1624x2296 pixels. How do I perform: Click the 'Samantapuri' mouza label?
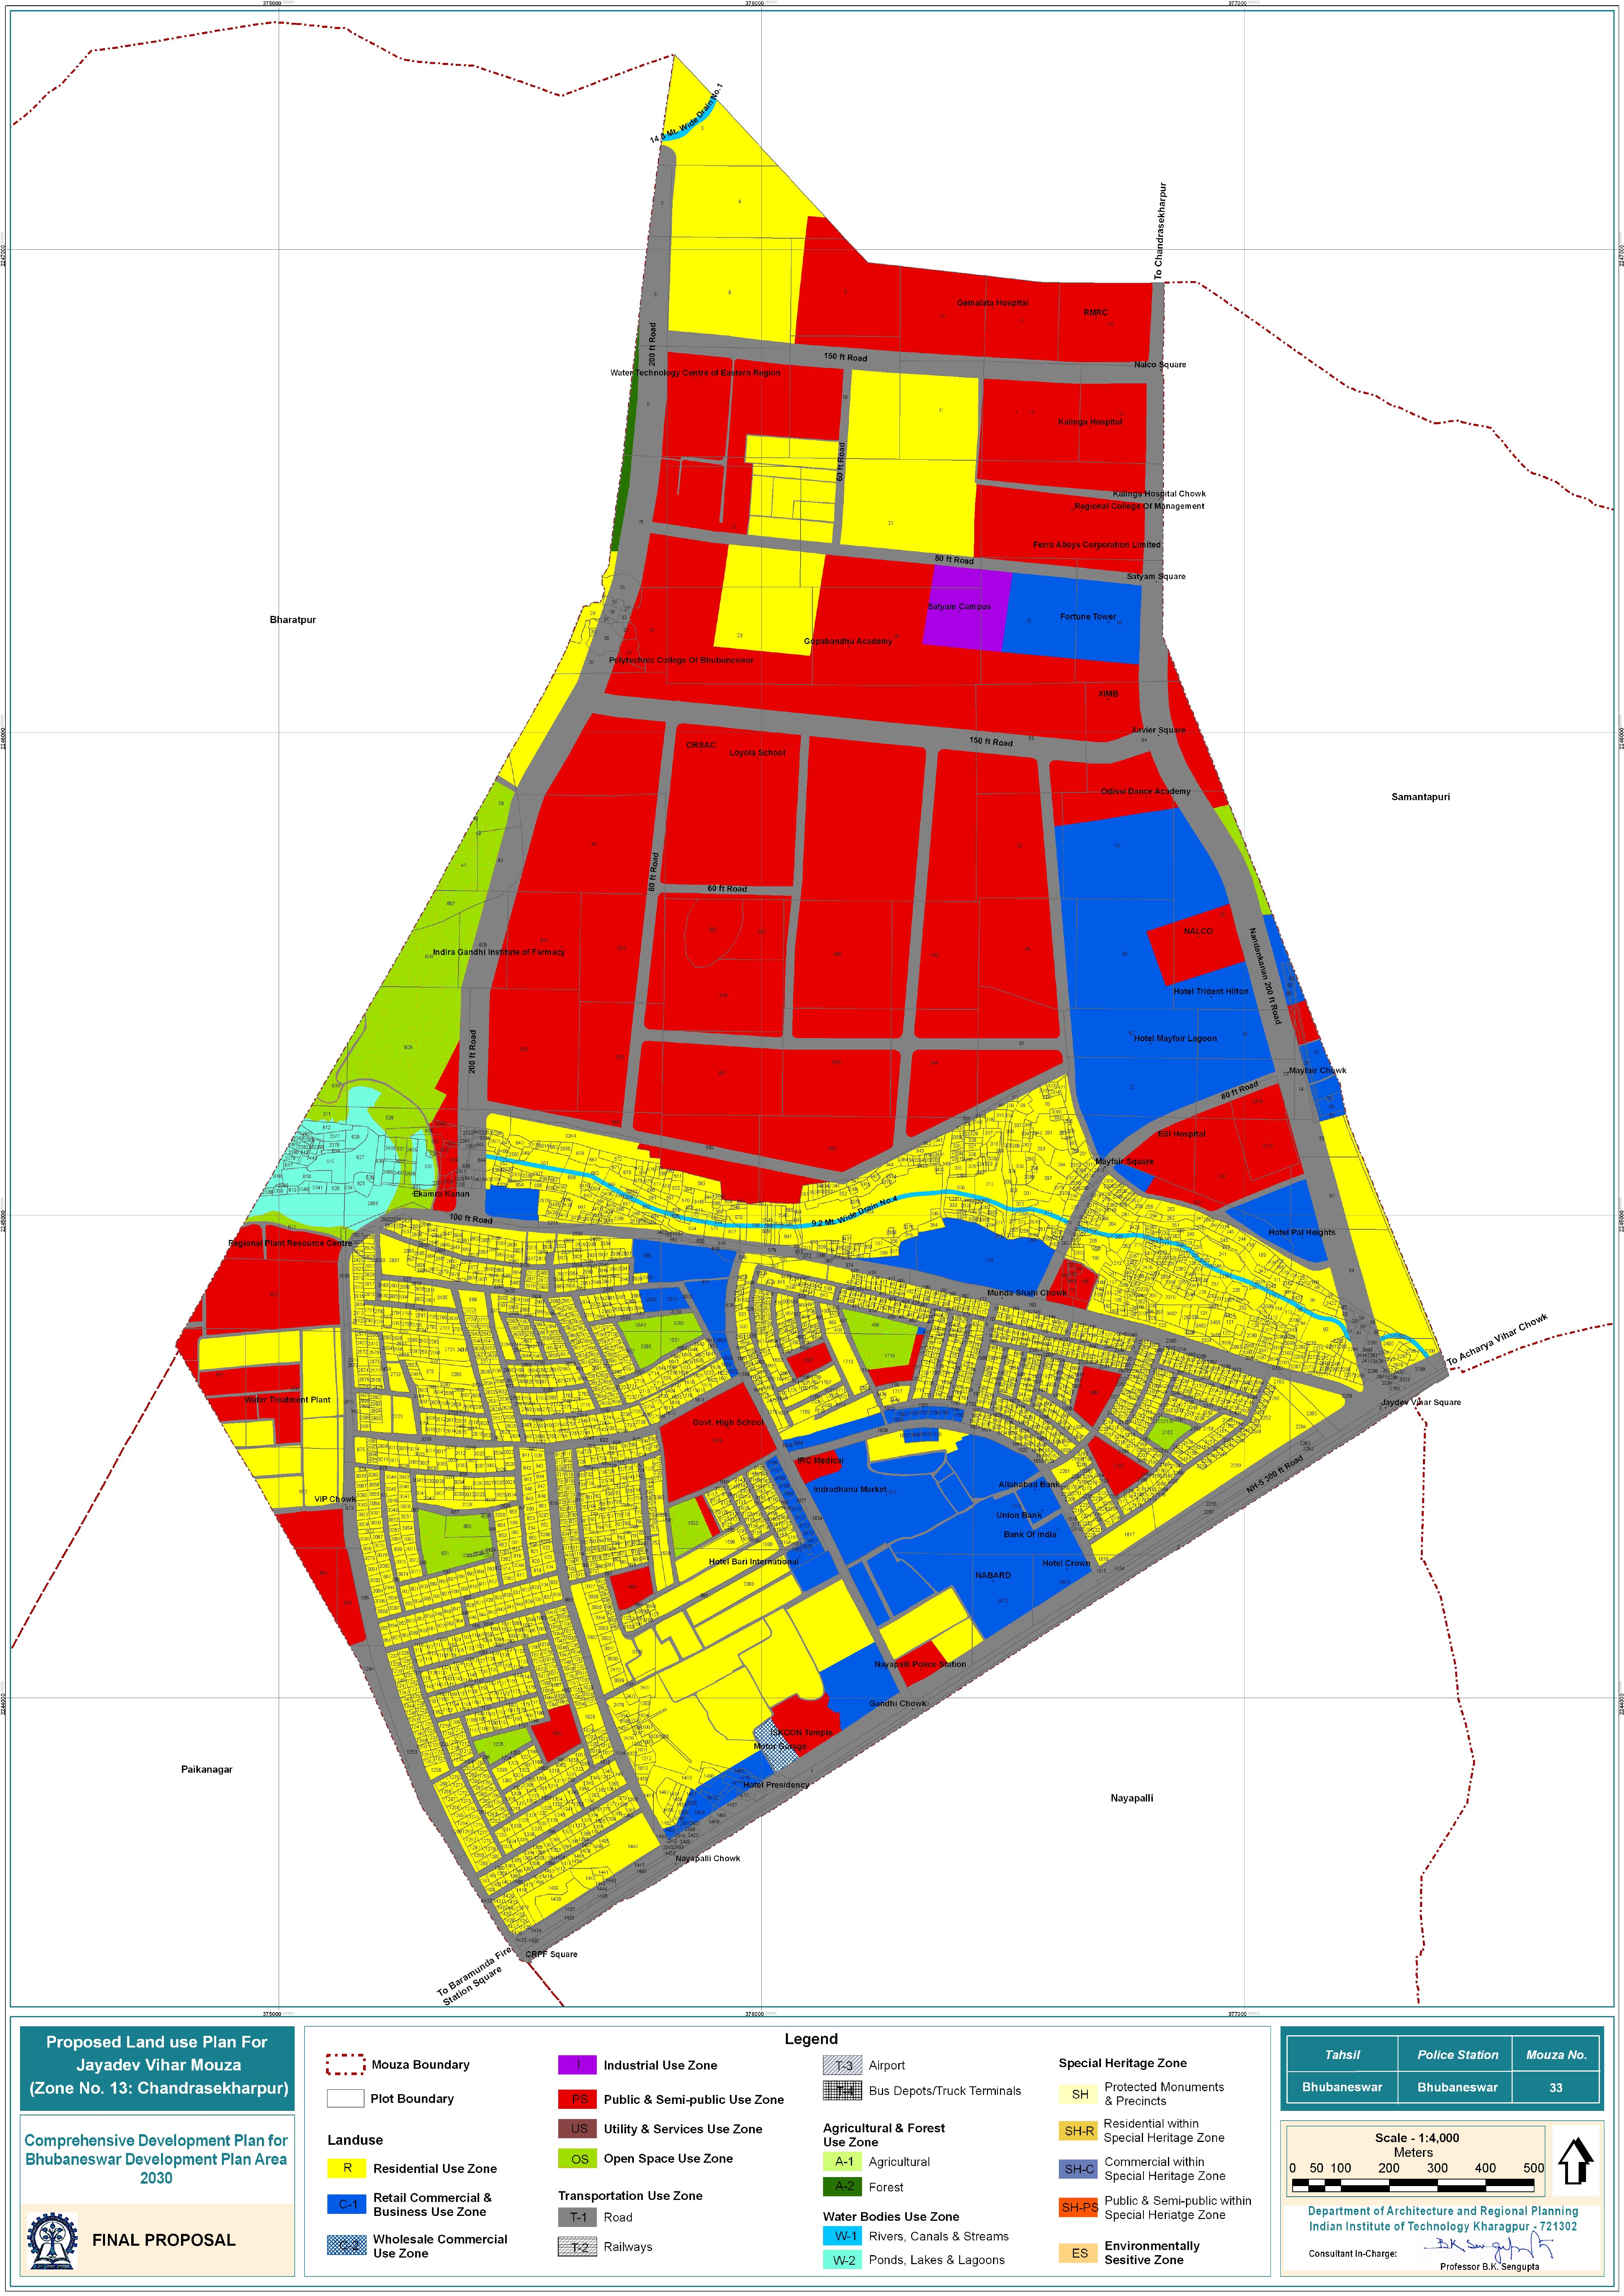pos(1420,797)
